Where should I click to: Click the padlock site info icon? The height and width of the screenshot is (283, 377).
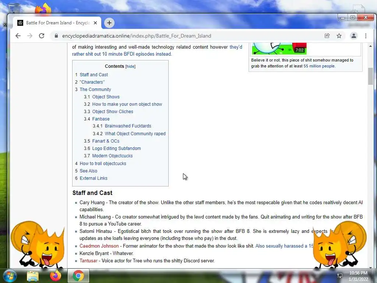pyautogui.click(x=56, y=36)
